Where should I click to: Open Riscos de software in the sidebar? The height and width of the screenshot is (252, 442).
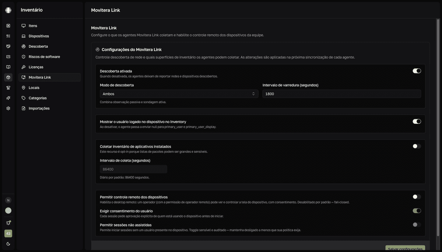point(49,57)
